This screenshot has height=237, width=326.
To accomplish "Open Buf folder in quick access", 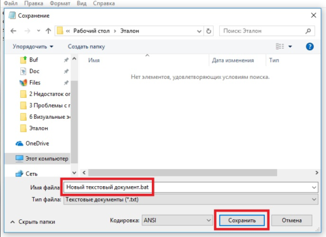I will 34,59.
